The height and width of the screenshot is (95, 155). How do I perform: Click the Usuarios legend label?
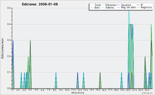(126, 5)
